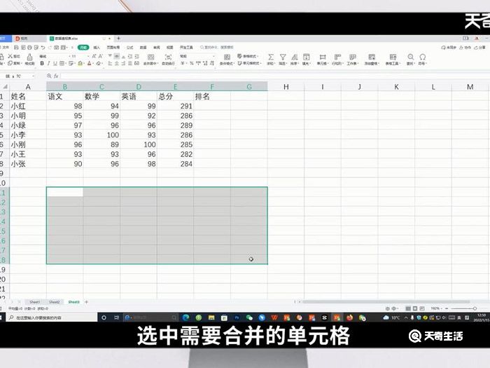
Task: Click the Worksheet icon
Action: click(x=353, y=57)
